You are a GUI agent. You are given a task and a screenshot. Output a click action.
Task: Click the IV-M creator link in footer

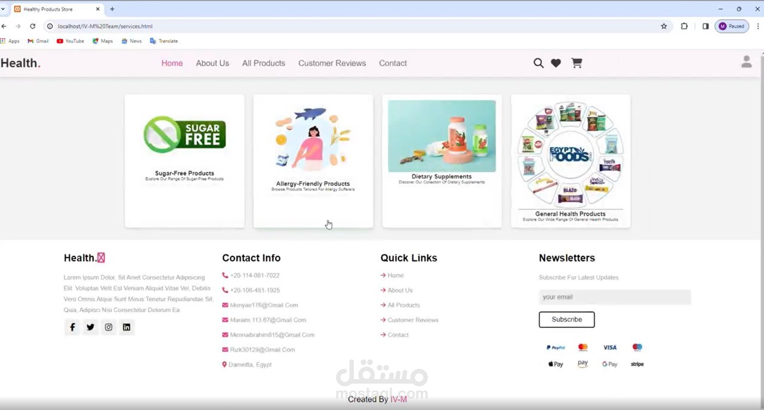click(x=399, y=399)
